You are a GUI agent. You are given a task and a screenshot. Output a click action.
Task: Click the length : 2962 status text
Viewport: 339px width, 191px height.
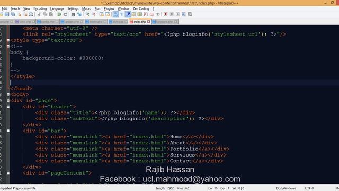tap(165, 188)
